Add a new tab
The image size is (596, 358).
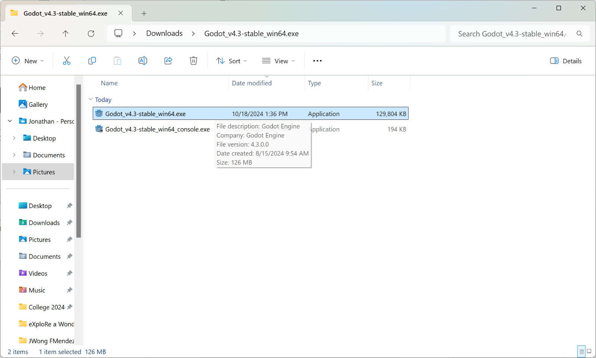click(x=144, y=14)
